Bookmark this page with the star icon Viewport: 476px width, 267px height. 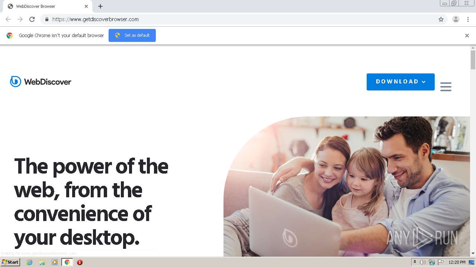coord(441,19)
